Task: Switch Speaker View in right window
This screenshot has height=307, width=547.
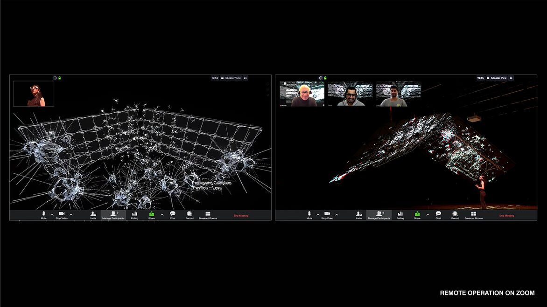Action: click(x=498, y=78)
